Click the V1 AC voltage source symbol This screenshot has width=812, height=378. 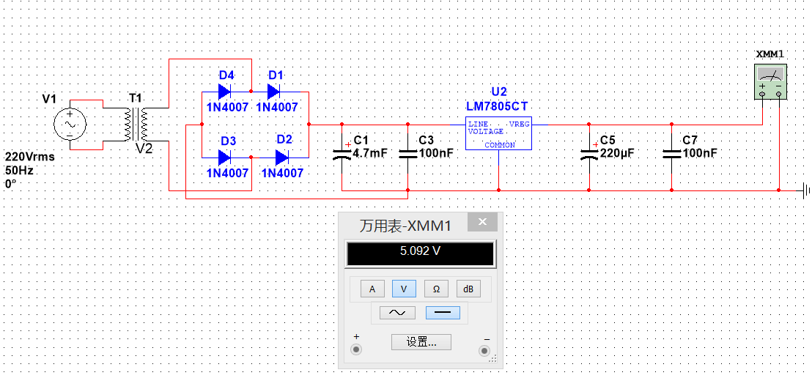tap(70, 125)
